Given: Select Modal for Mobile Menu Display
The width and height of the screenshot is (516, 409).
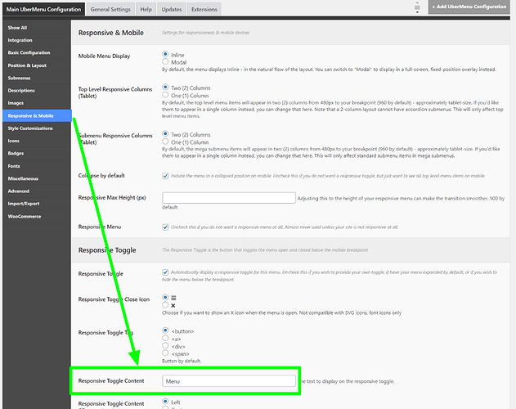Looking at the screenshot, I should [165, 61].
